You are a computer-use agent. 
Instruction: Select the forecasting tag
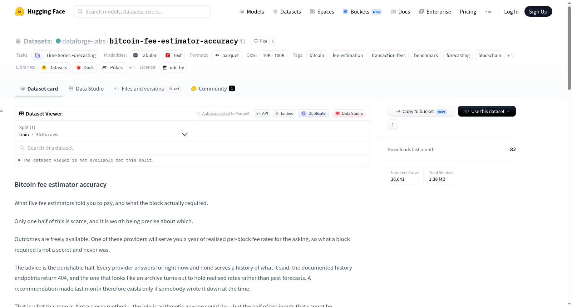point(458,55)
